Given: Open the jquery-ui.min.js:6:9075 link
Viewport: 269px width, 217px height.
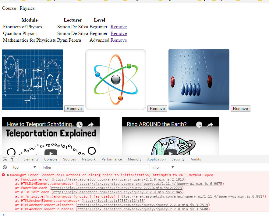Looking at the screenshot, I should (150, 184).
